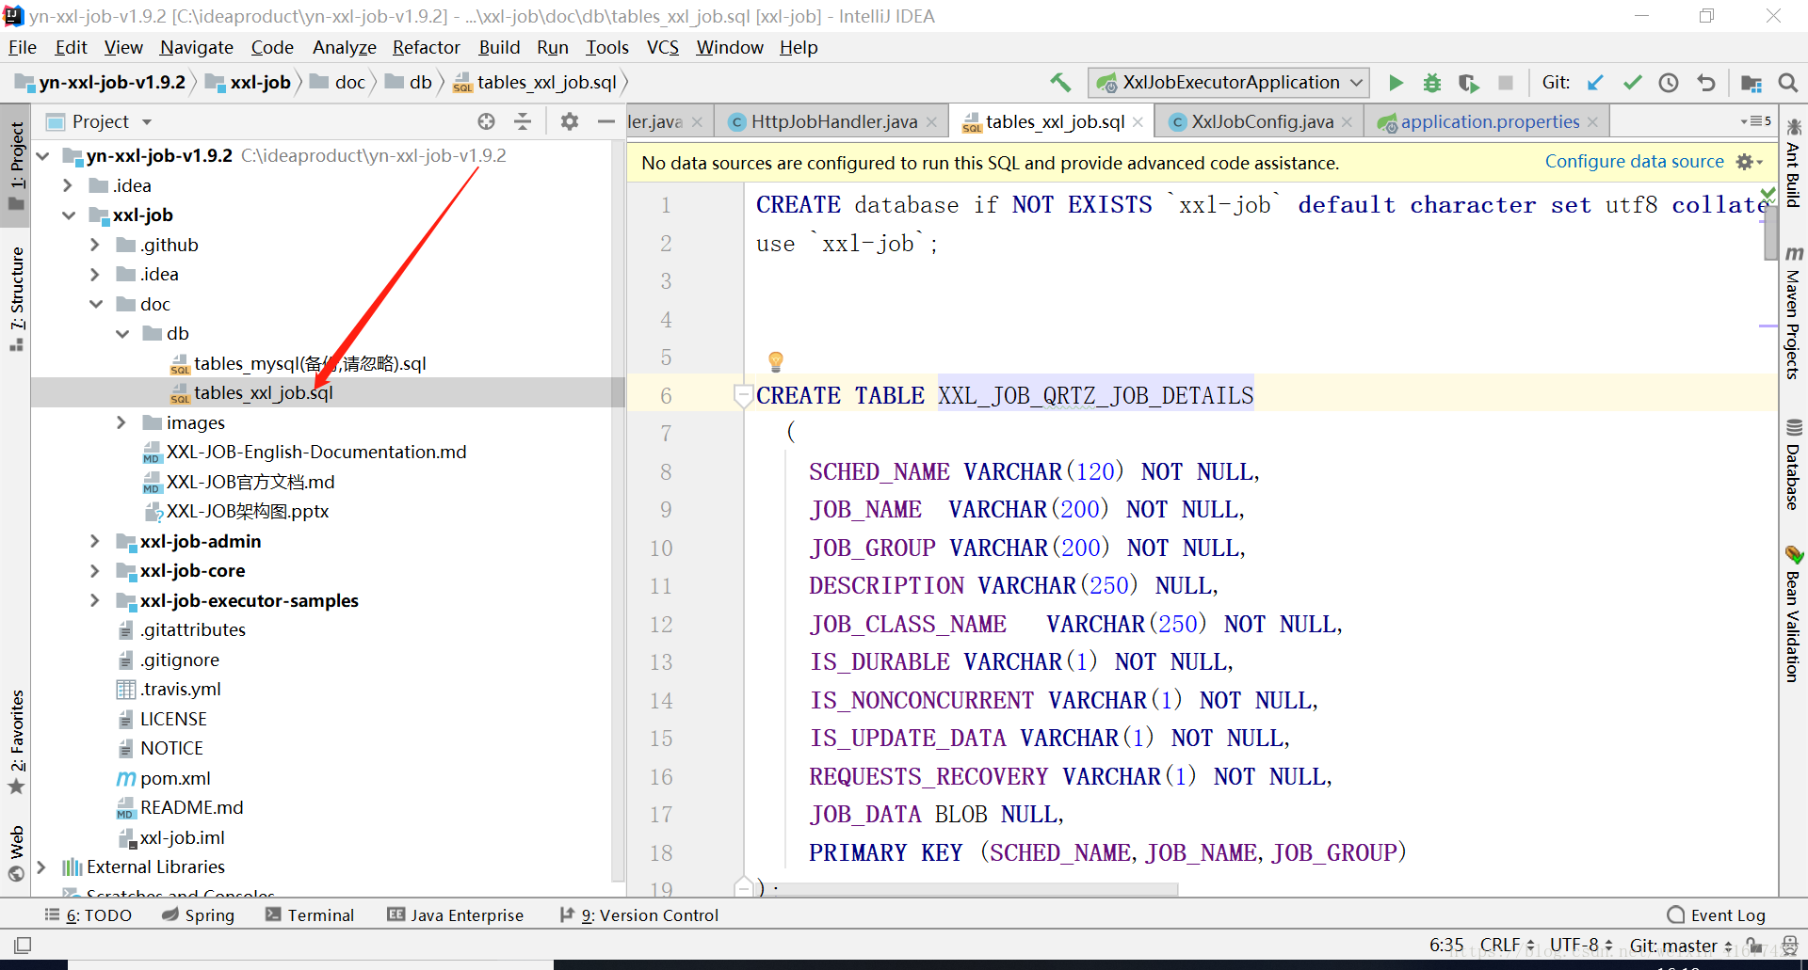Click the Stop process square icon
This screenshot has width=1808, height=970.
click(x=1506, y=83)
